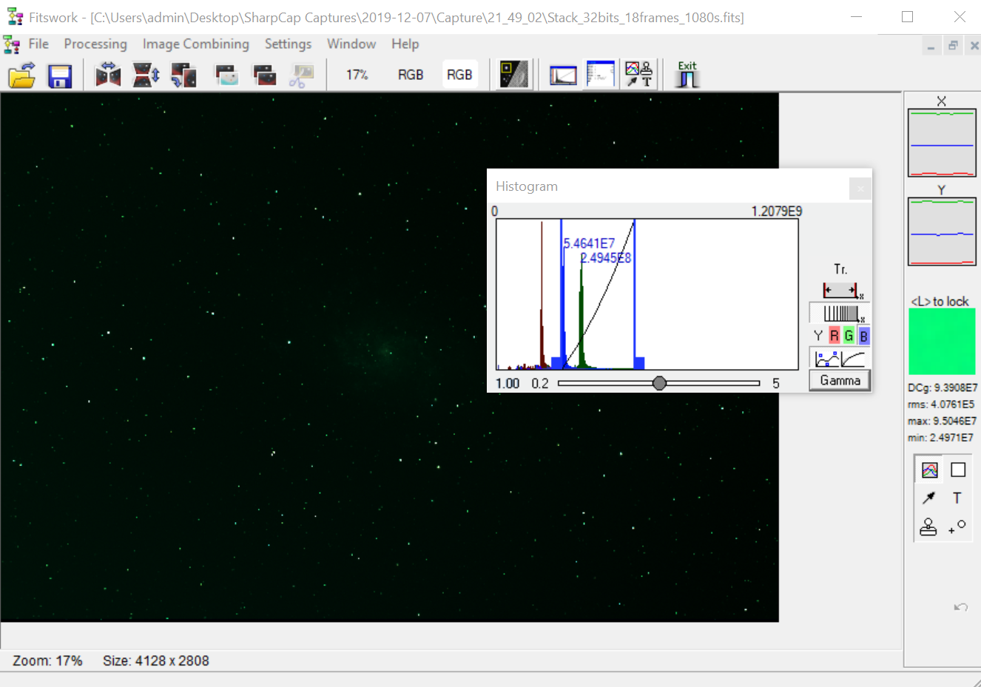Click the '2.4945E8' histogram marker label
The height and width of the screenshot is (687, 981).
[606, 258]
